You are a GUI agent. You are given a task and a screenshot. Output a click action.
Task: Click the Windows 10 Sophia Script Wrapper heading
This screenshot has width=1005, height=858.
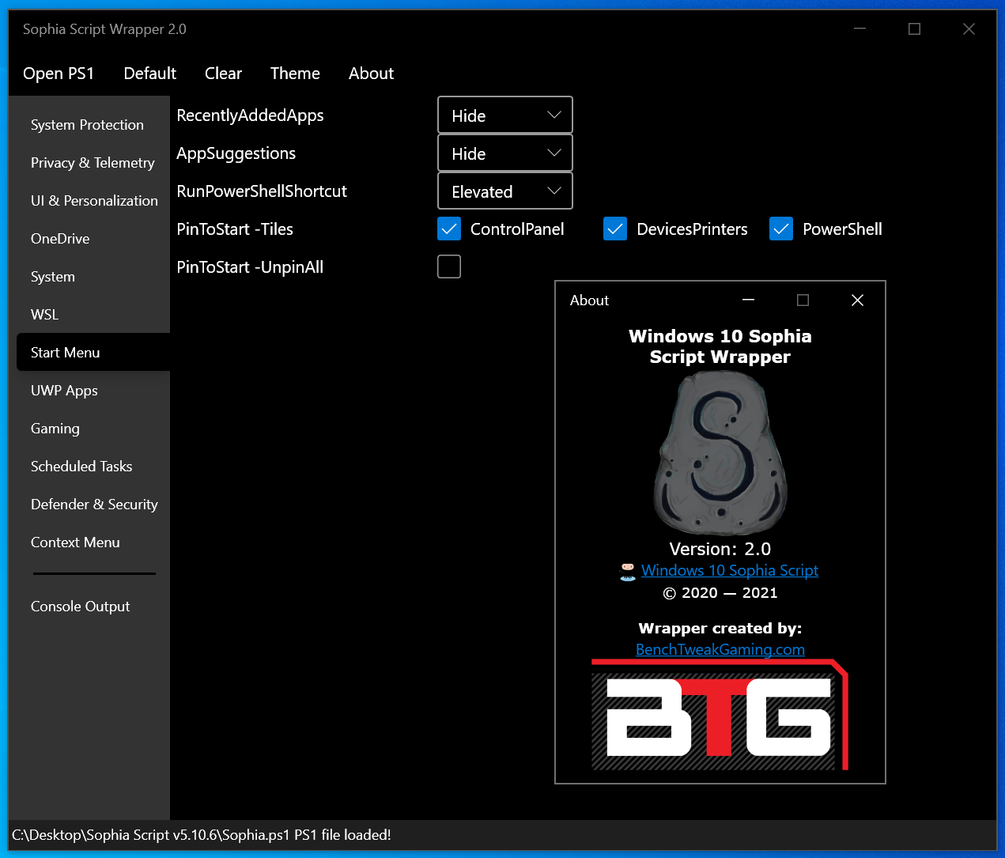click(x=720, y=346)
